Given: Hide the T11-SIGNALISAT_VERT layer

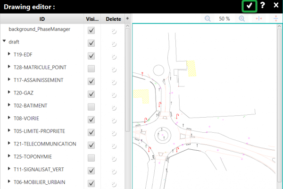Looking at the screenshot, I should tap(91, 171).
